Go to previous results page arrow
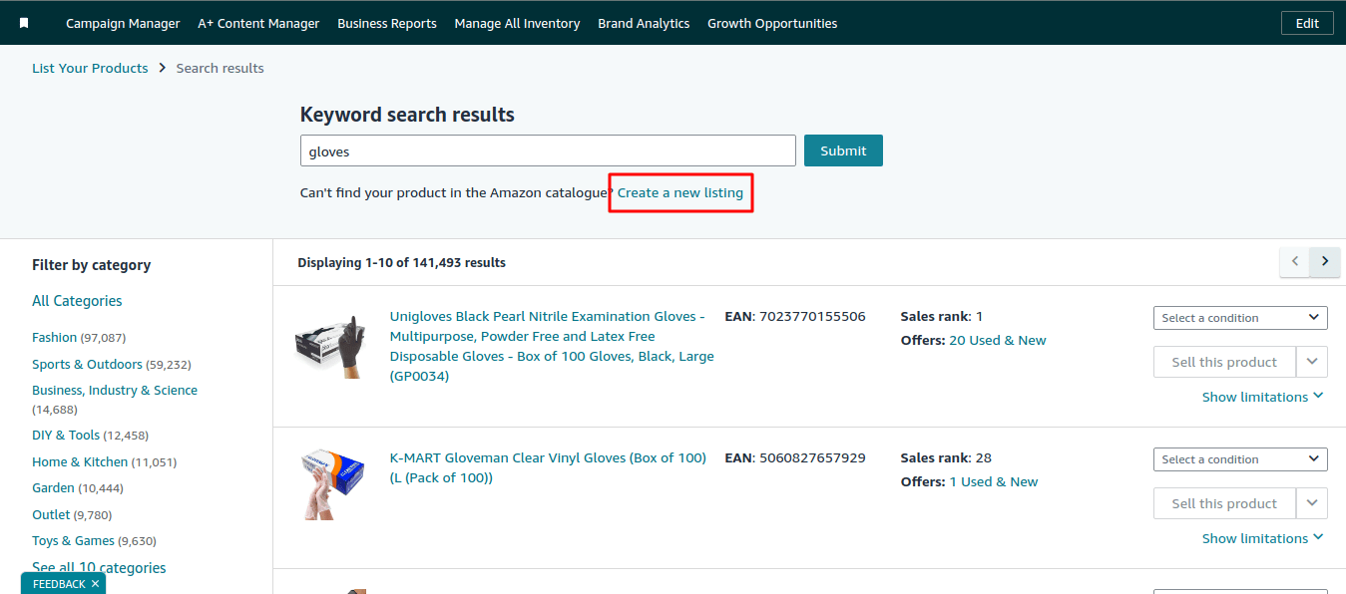This screenshot has height=594, width=1346. click(x=1295, y=261)
